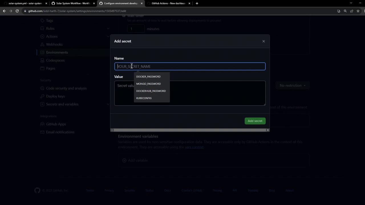Open Tags in the settings sidebar
The height and width of the screenshot is (205, 365).
tap(50, 20)
